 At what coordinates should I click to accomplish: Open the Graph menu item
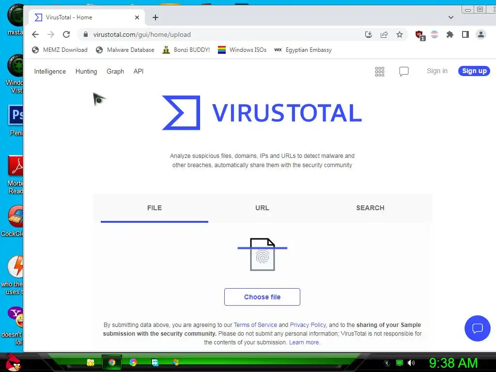(x=115, y=72)
